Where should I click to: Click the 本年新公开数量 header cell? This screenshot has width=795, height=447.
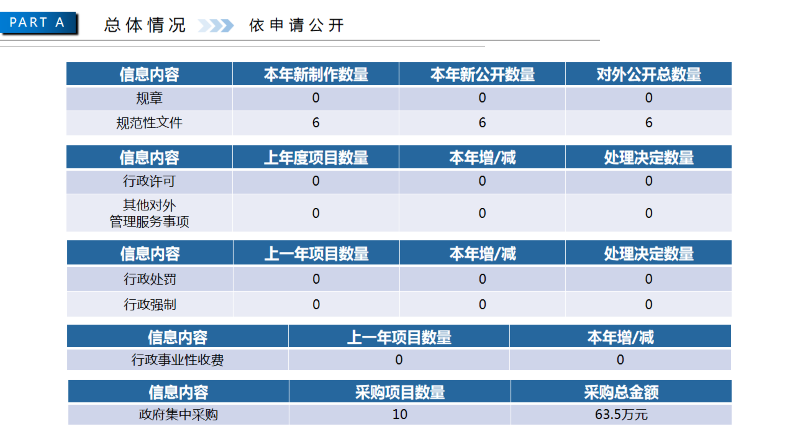click(x=482, y=74)
